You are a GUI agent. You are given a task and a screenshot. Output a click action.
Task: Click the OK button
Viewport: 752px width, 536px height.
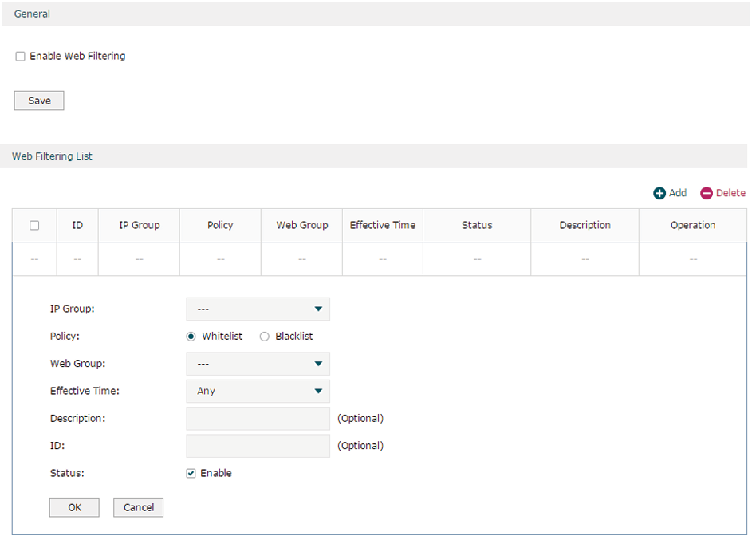pos(74,507)
